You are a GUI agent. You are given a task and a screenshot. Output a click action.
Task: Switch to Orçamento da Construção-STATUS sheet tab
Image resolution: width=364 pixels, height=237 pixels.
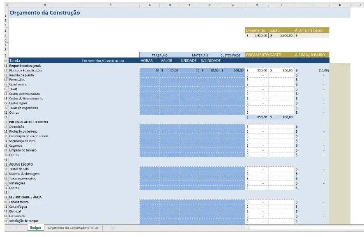pyautogui.click(x=73, y=228)
